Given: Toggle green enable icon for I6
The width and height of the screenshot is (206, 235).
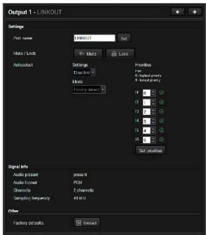Looking at the screenshot, I should (x=162, y=140).
